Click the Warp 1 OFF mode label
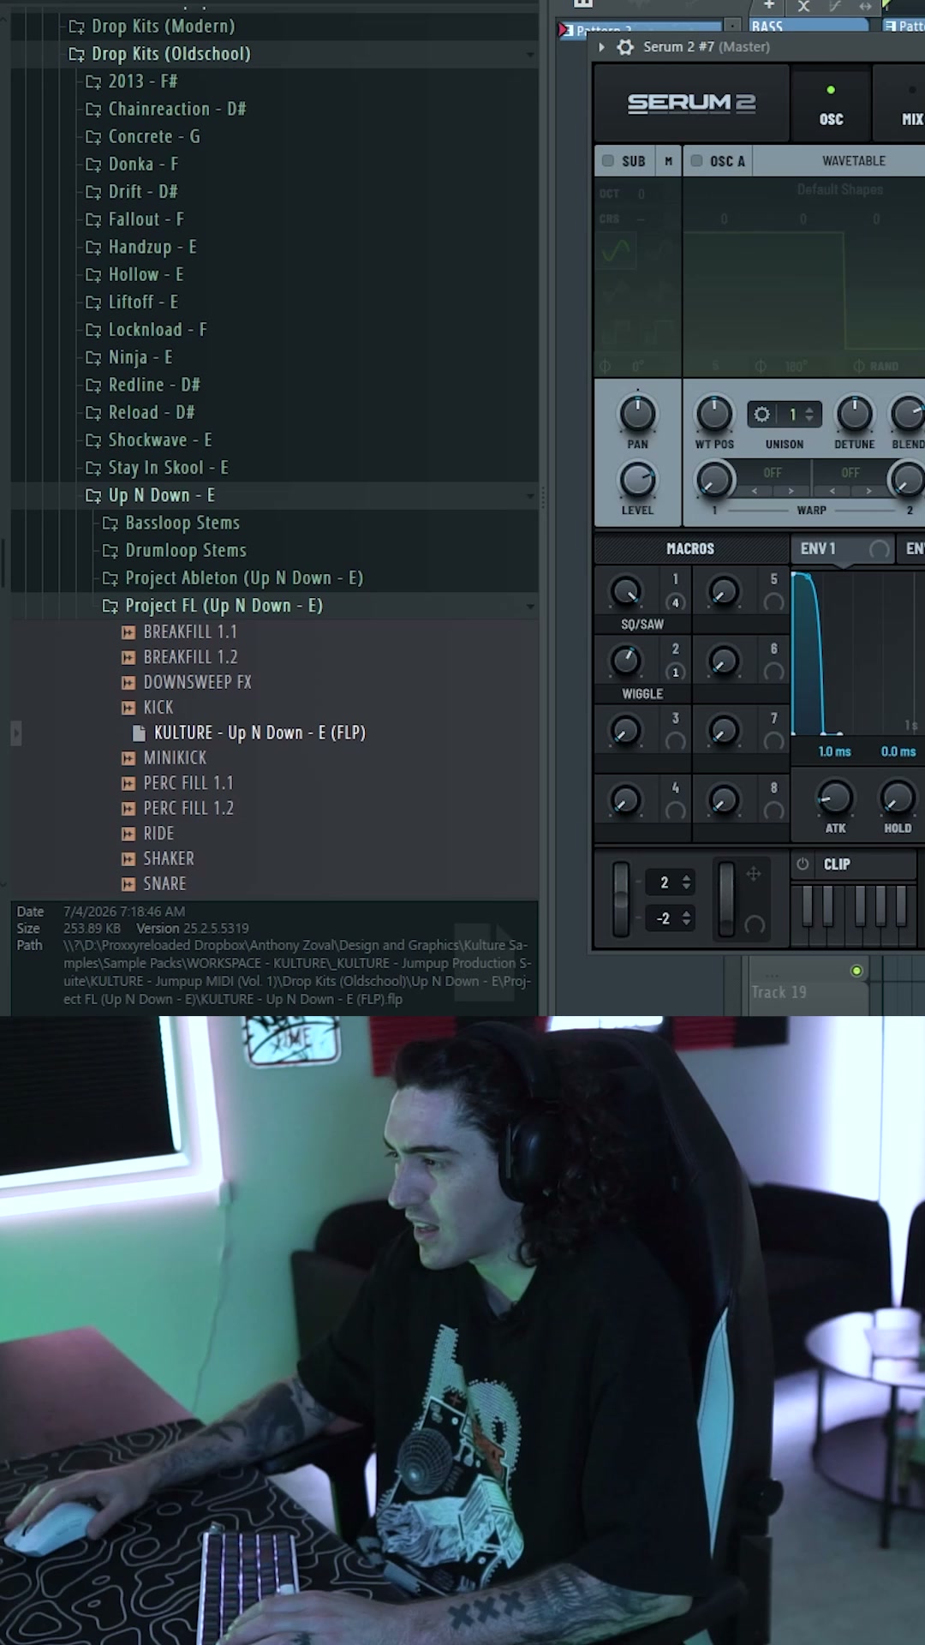Viewport: 925px width, 1645px height. (x=773, y=473)
